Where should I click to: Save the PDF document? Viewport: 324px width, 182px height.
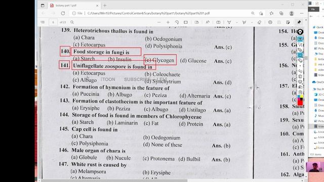click(279, 22)
